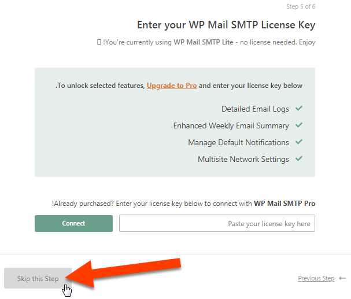The width and height of the screenshot is (351, 299).
Task: Click the Manage Default Notifications text
Action: [x=238, y=143]
